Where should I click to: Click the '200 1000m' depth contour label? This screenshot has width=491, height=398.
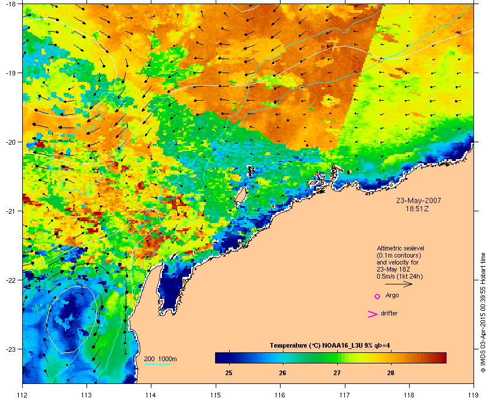(x=160, y=359)
